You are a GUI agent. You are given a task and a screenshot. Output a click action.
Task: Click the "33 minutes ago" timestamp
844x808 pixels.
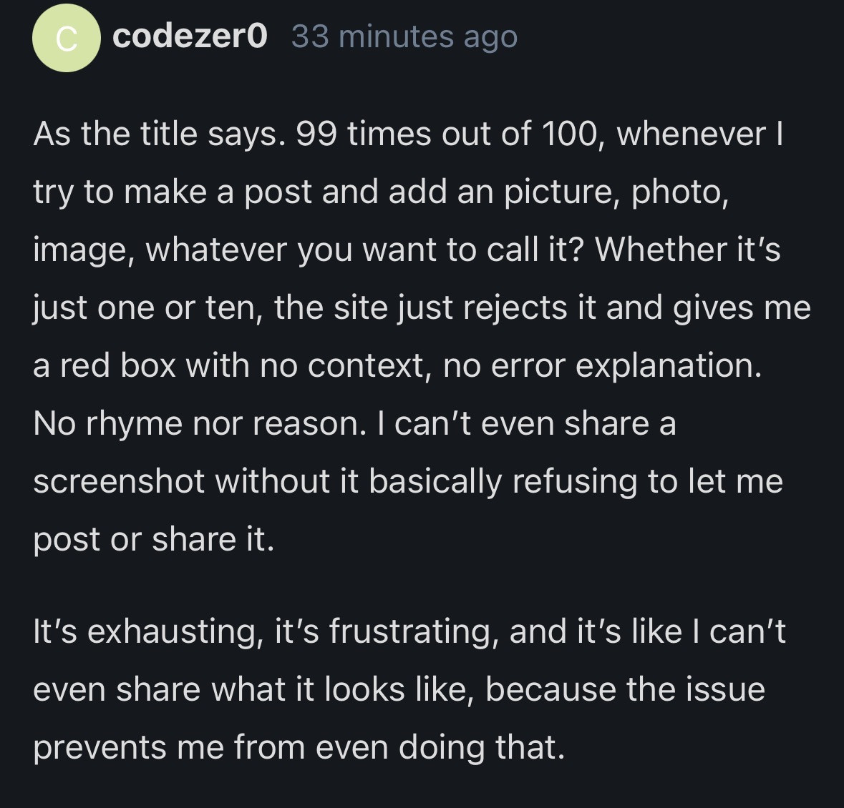coord(404,37)
